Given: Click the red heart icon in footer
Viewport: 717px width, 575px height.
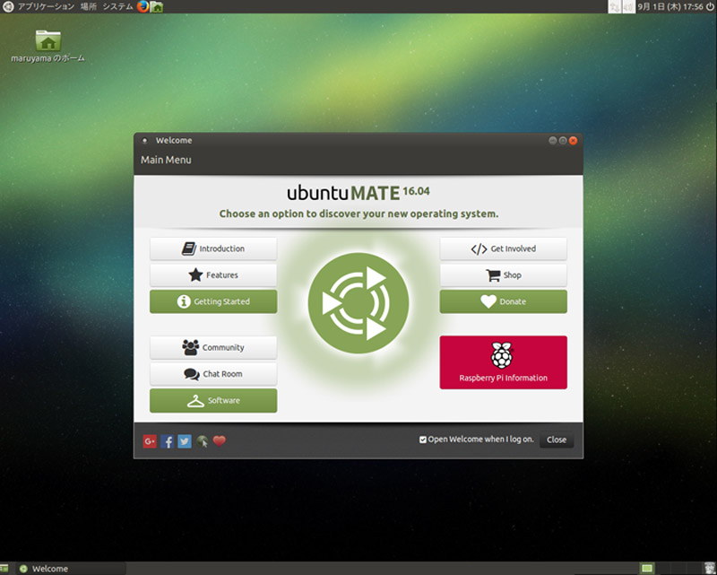Looking at the screenshot, I should coord(220,440).
